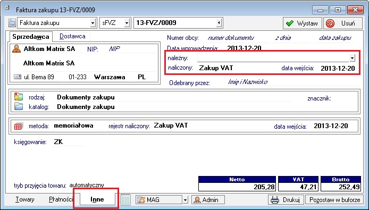The image size is (369, 210).
Task: Click the Data wprowadzenia 2013-12-20 value
Action: [244, 48]
